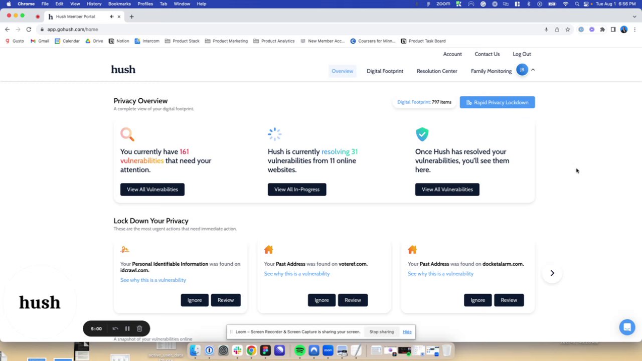
Task: Toggle the Chrome side panel
Action: tap(613, 30)
